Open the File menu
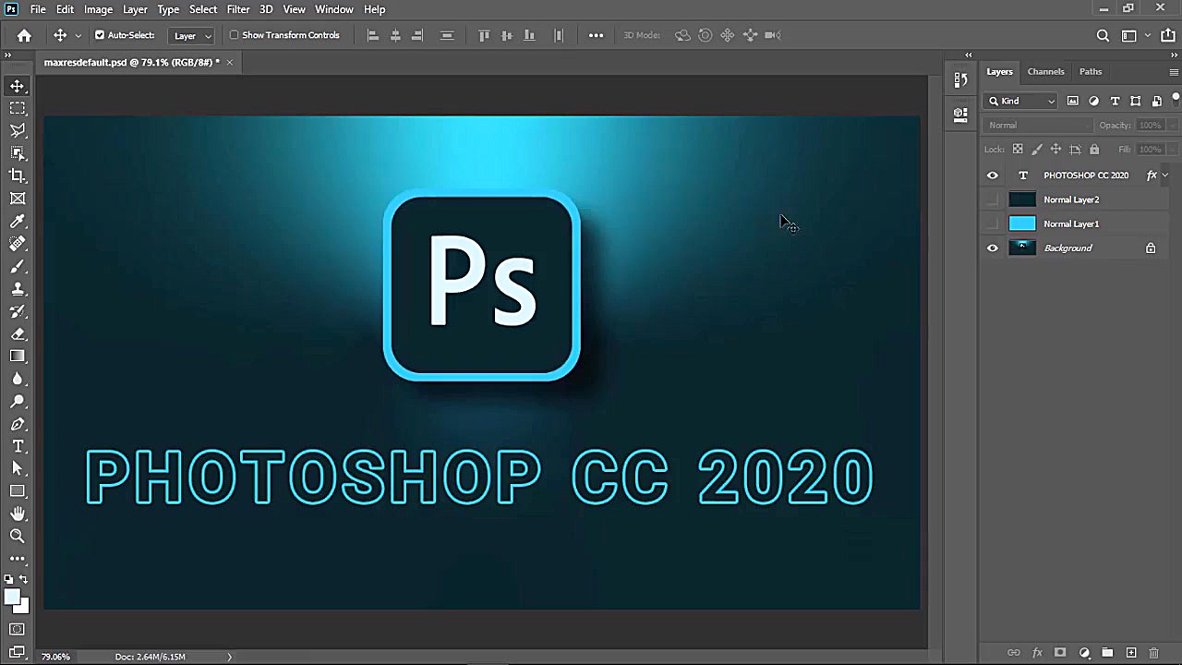1182x665 pixels. (38, 9)
